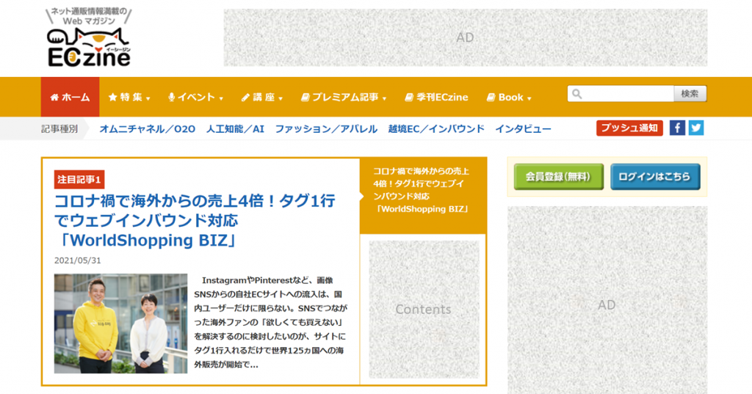Open the コロナ禍で海外からの売上4倍 headline link
This screenshot has width=752, height=394.
click(x=195, y=220)
